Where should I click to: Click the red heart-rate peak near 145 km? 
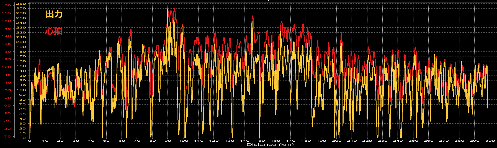point(252,17)
